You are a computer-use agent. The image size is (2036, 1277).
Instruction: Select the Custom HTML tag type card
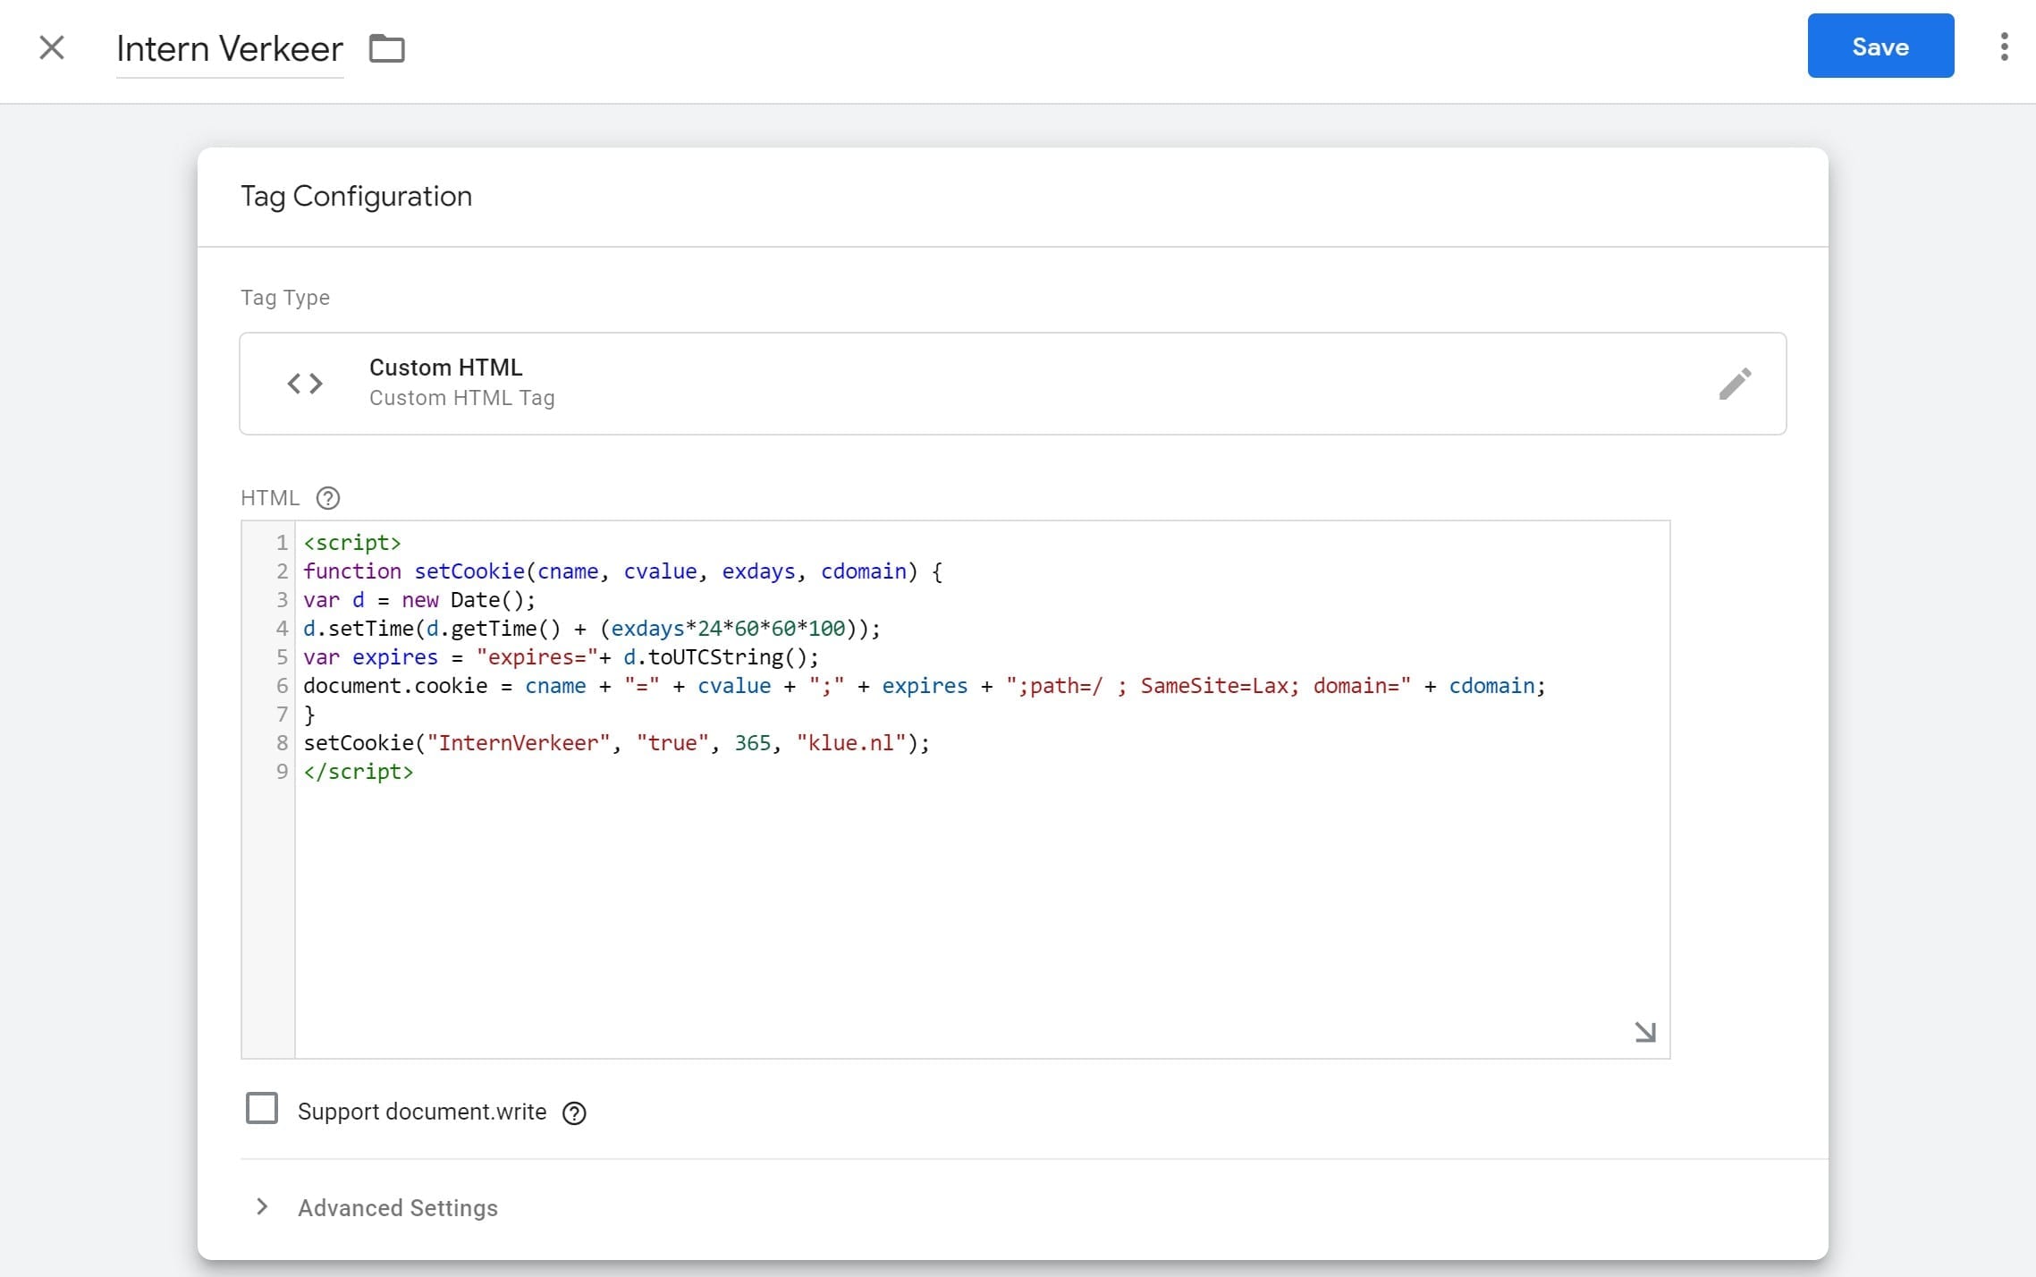1012,384
